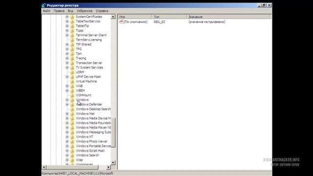313x176 pixels.
Task: Click the Registry Editor title bar icon
Action: (x=44, y=5)
